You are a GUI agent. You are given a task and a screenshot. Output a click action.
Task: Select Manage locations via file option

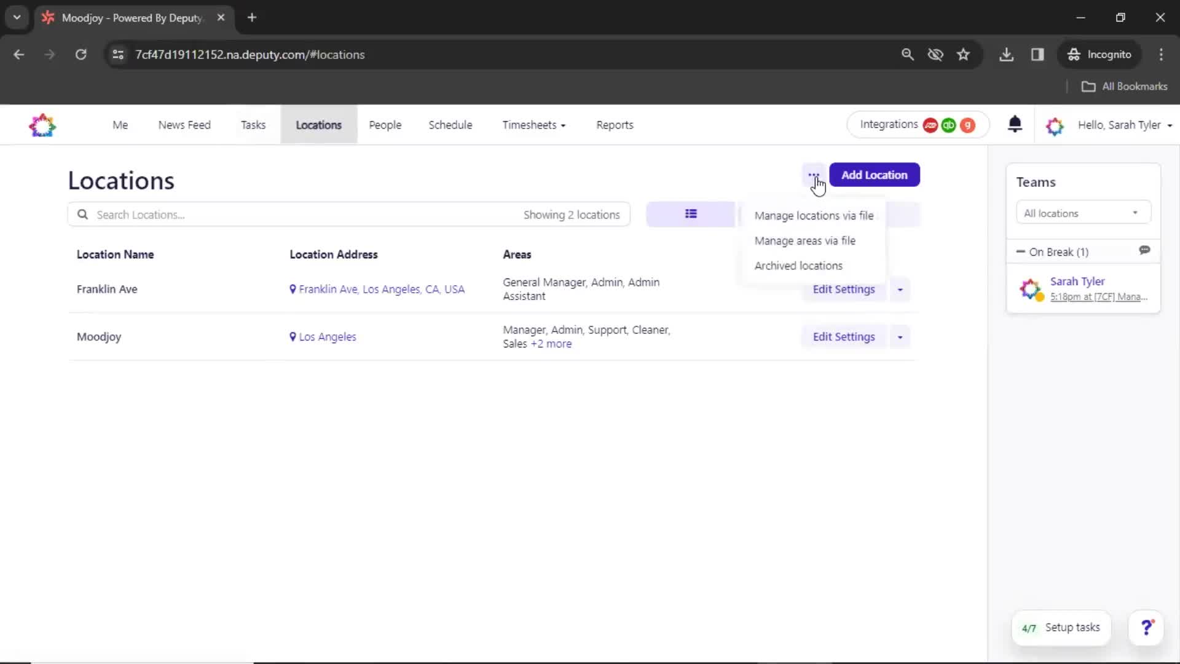click(813, 215)
